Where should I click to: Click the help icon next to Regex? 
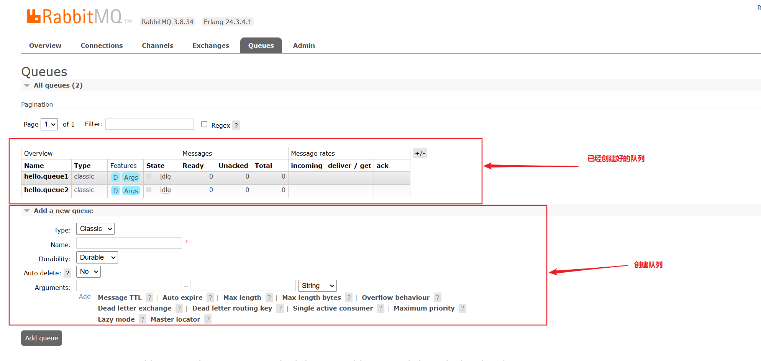[x=236, y=125]
